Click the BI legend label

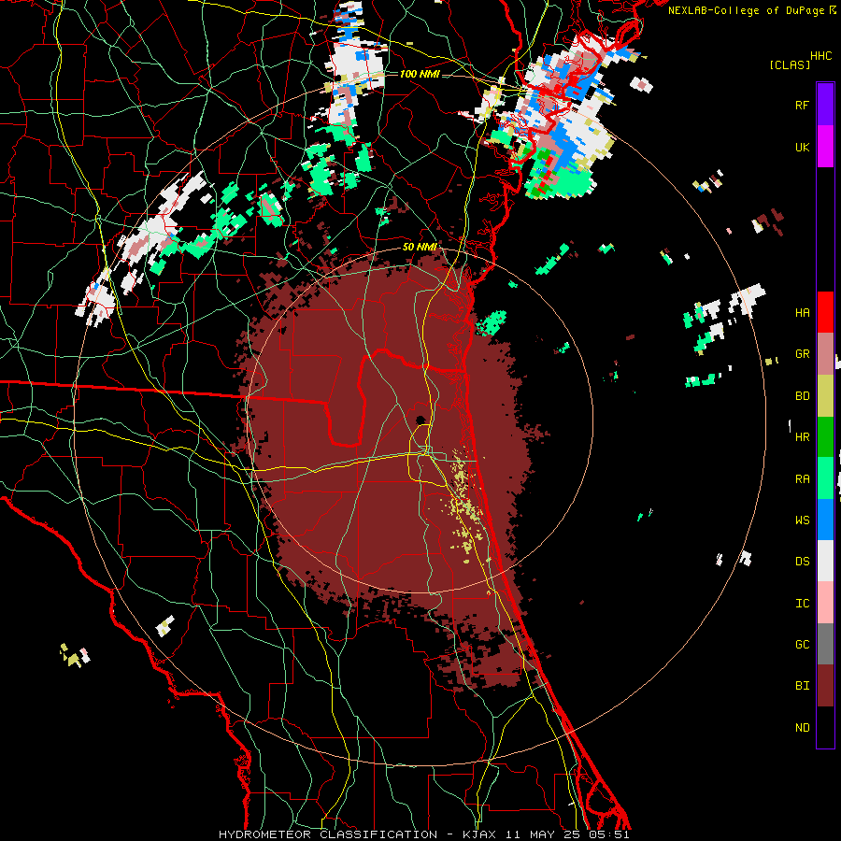click(802, 686)
